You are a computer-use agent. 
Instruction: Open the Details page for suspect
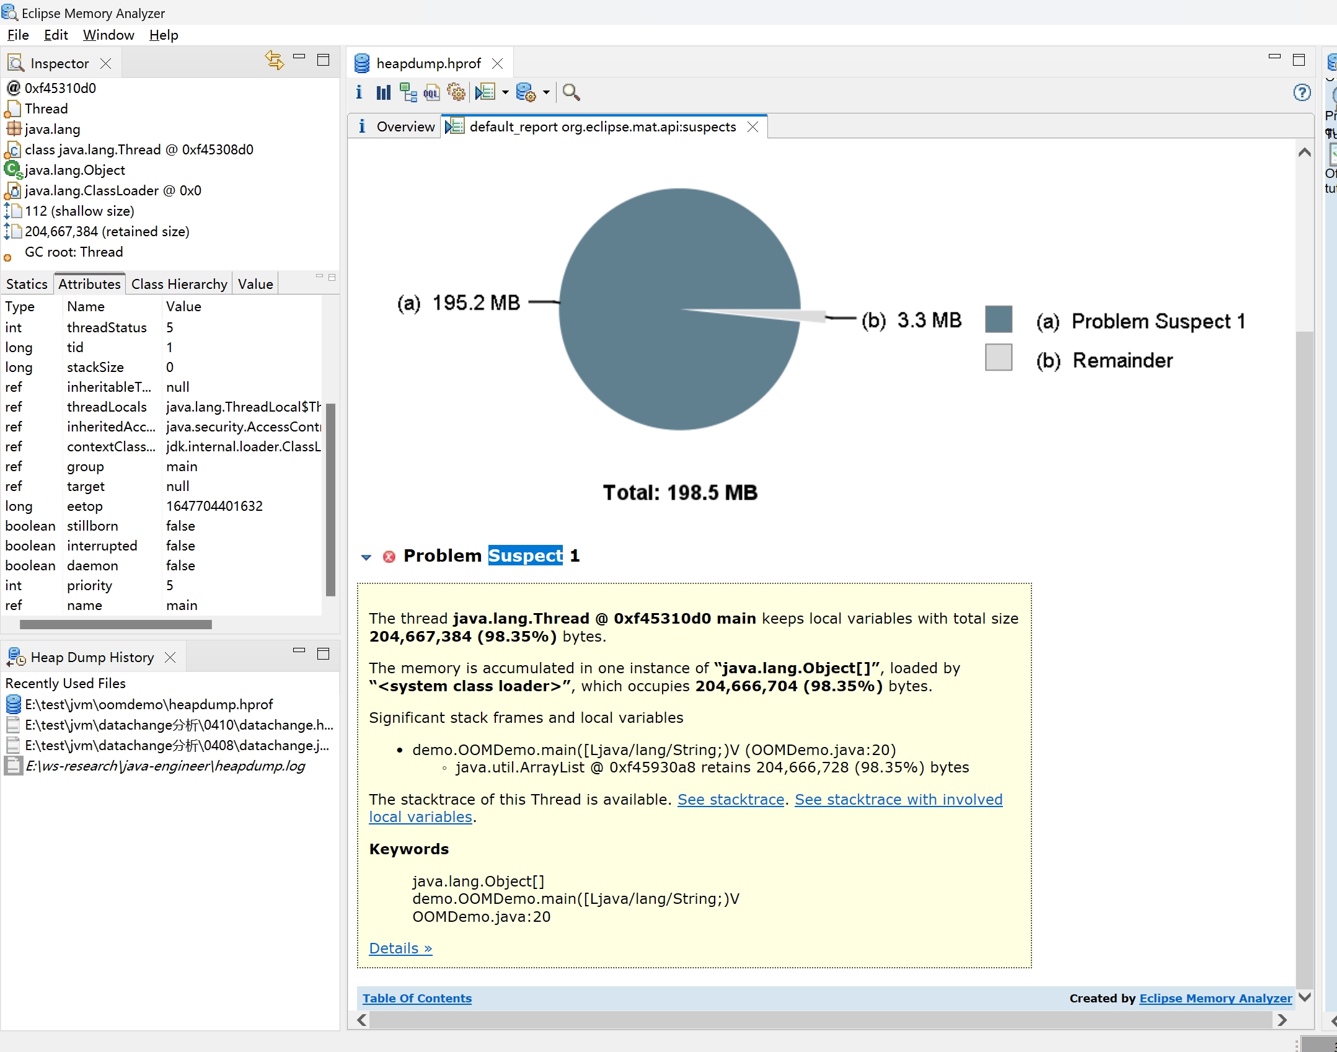400,948
